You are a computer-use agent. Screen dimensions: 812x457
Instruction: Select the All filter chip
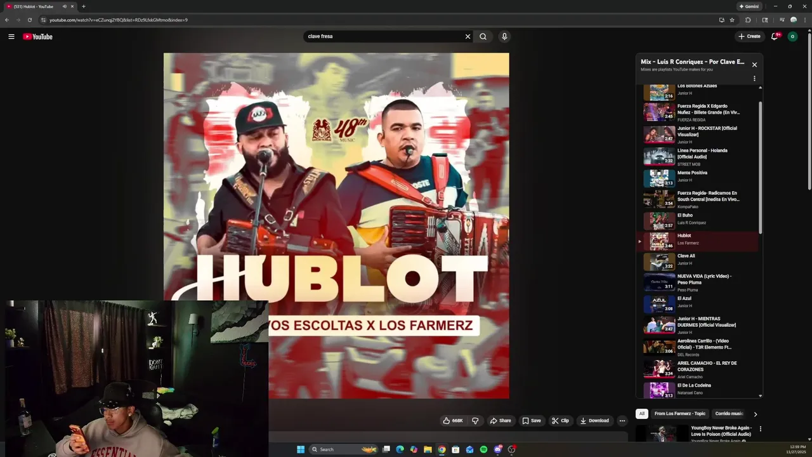pos(641,414)
